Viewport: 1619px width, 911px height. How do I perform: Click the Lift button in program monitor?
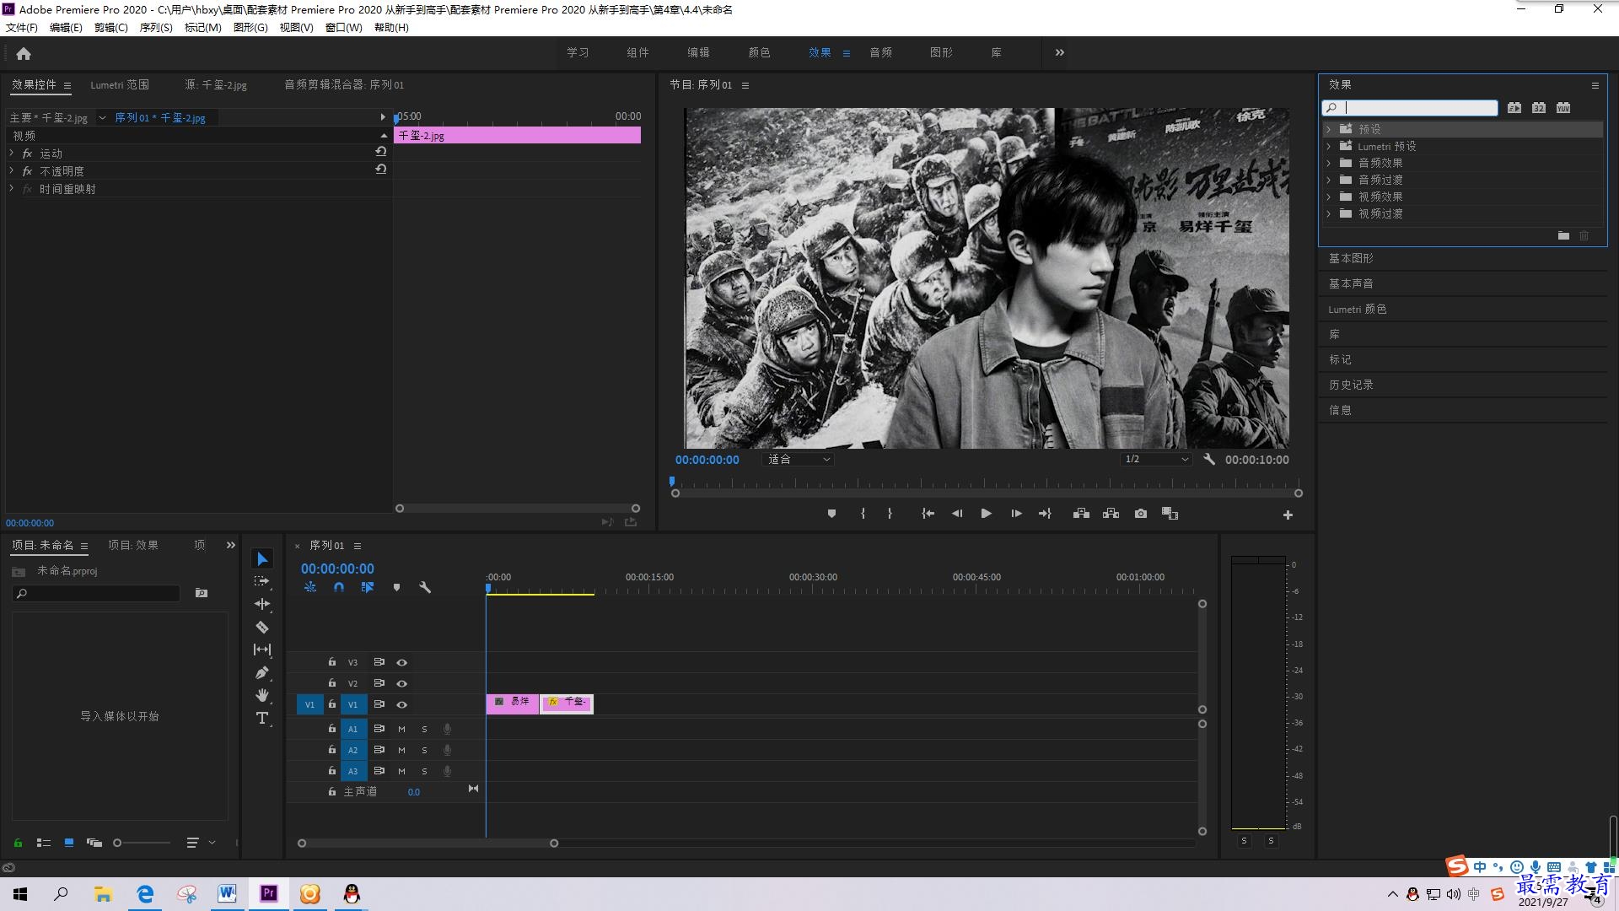coord(1081,514)
